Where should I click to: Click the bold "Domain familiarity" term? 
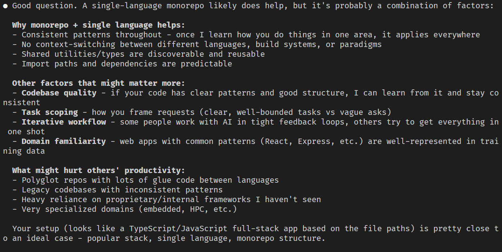point(64,141)
